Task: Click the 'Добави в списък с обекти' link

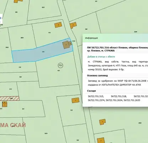Action: click(101, 57)
